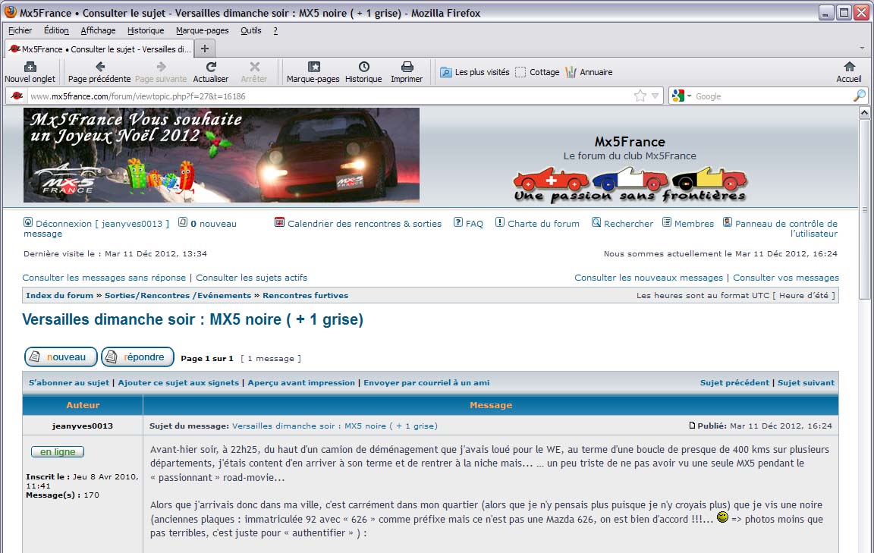Go back with Page précédente arrow

(x=100, y=67)
